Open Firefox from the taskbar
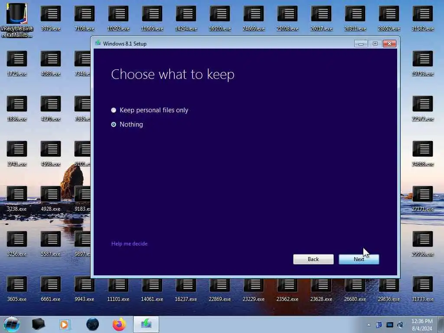 119,324
